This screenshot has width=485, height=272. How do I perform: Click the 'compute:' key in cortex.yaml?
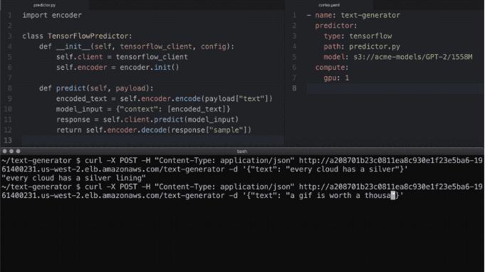[332, 68]
